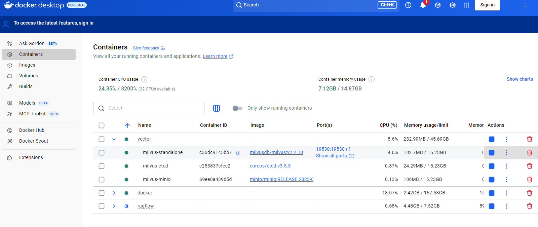Open the Learning center graduation cap icon
The height and width of the screenshot is (227, 538).
click(x=438, y=5)
